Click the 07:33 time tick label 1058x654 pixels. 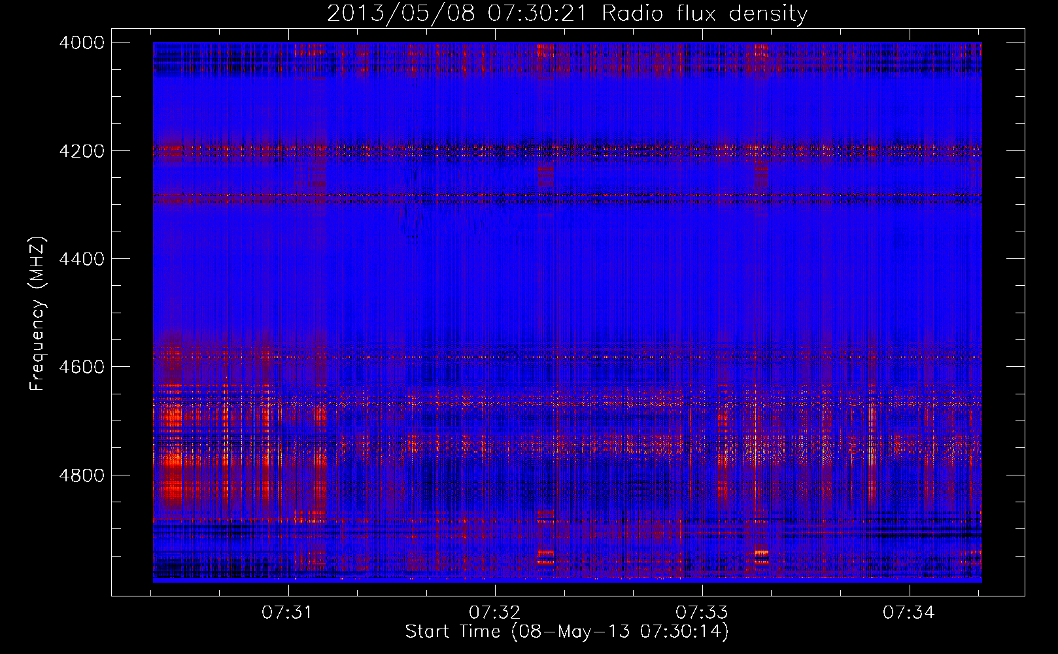[702, 613]
